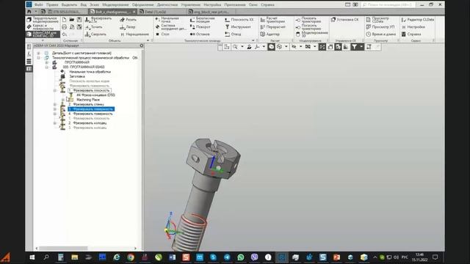Screen dimensions: 470x264
Task: Select the Лазер tool
Action: 128,27
